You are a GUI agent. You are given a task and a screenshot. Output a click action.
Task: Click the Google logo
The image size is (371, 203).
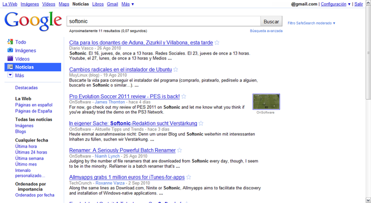[x=33, y=21]
